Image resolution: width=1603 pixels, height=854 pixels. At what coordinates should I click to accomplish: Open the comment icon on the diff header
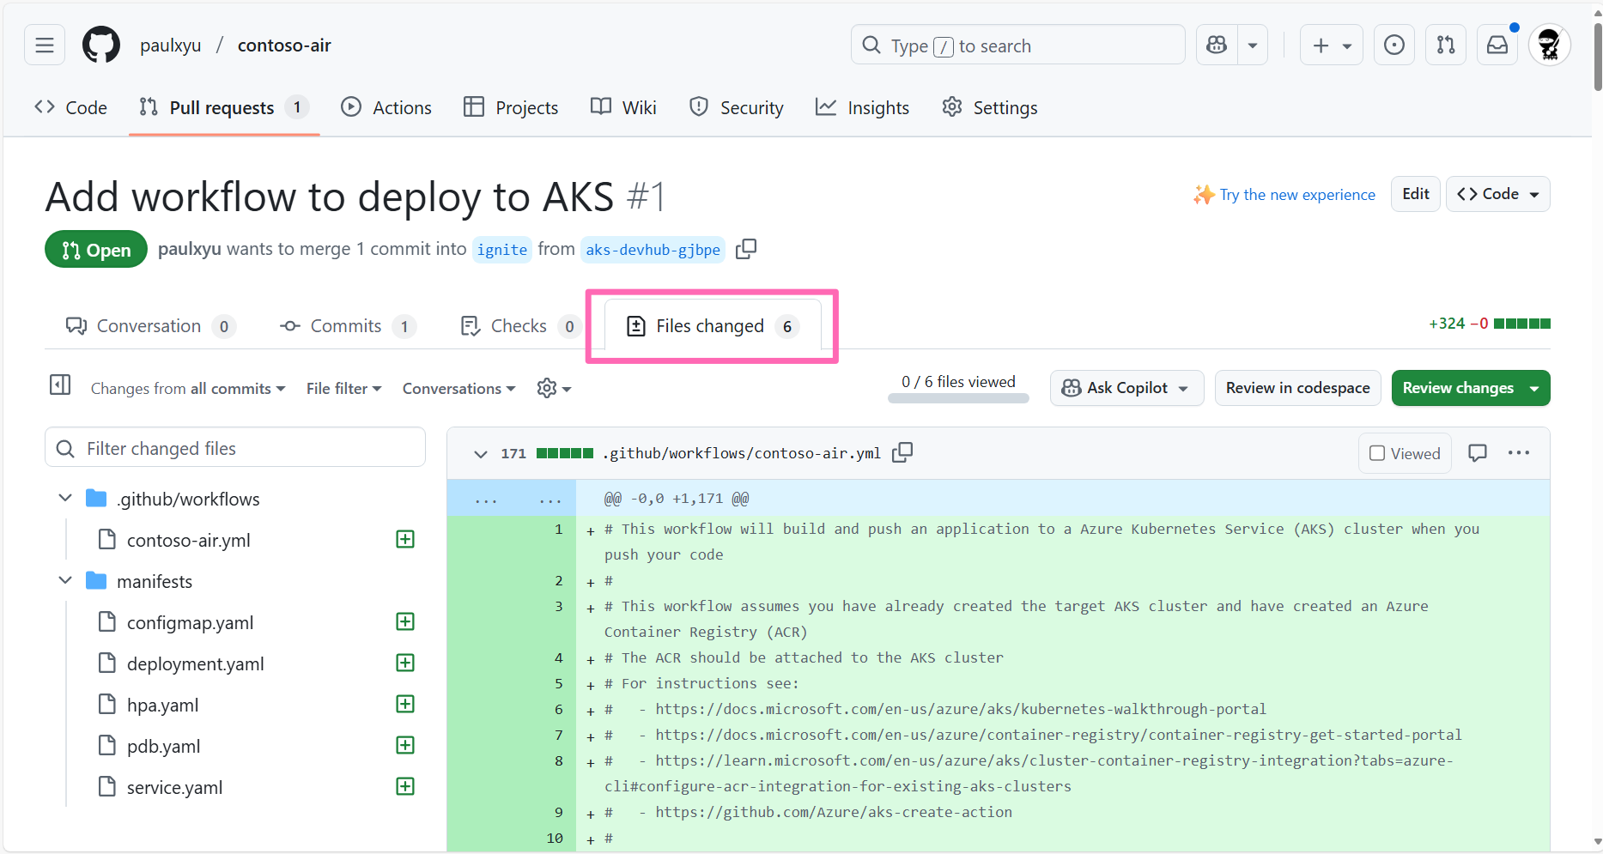click(1478, 453)
